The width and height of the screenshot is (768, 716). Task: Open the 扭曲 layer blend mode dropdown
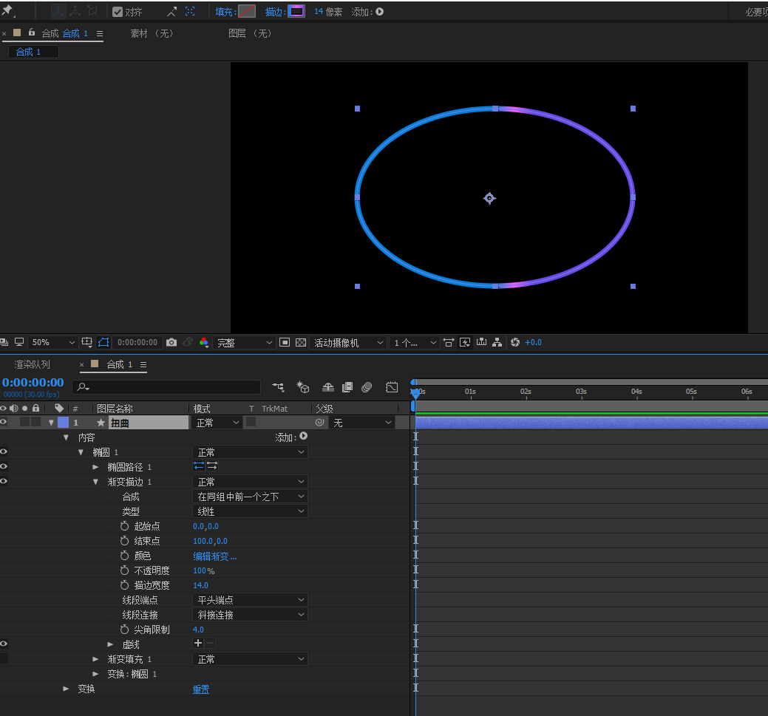point(217,423)
